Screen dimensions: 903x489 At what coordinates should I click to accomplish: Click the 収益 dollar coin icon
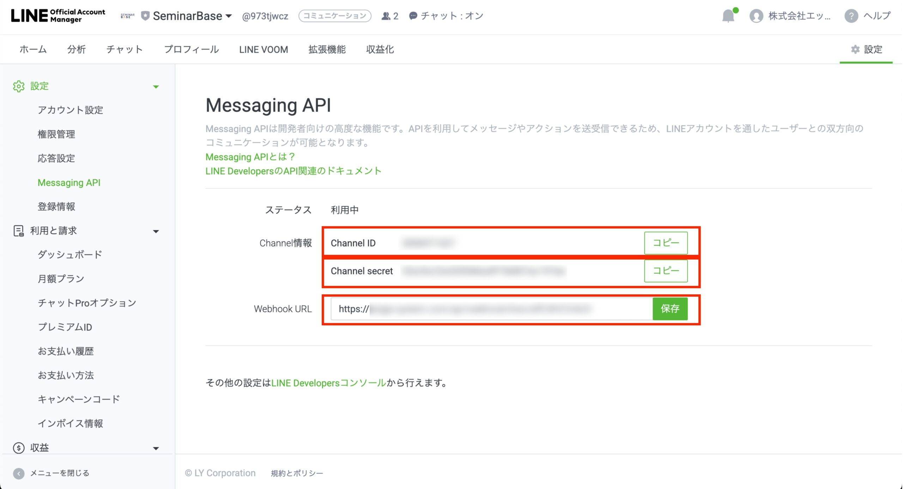coord(18,448)
